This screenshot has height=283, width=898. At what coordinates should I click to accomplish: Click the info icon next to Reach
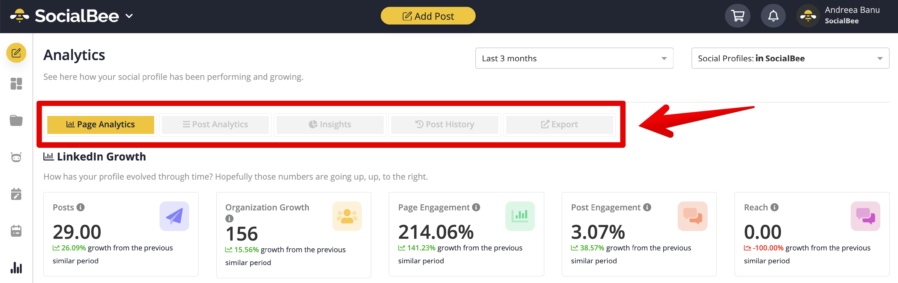pos(774,207)
